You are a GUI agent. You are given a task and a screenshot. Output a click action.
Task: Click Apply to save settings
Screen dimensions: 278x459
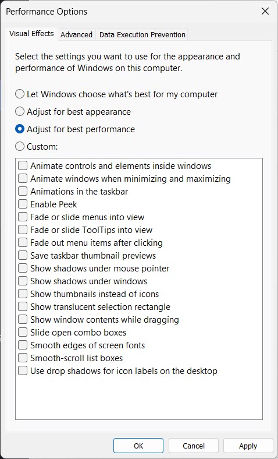(x=248, y=446)
